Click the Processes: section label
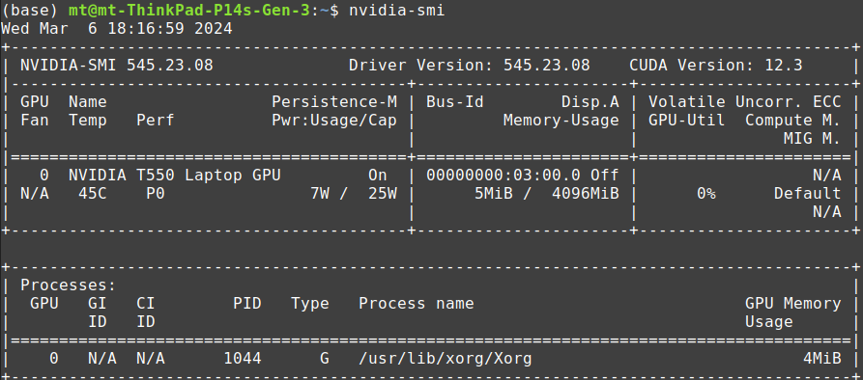The height and width of the screenshot is (380, 863). 69,285
